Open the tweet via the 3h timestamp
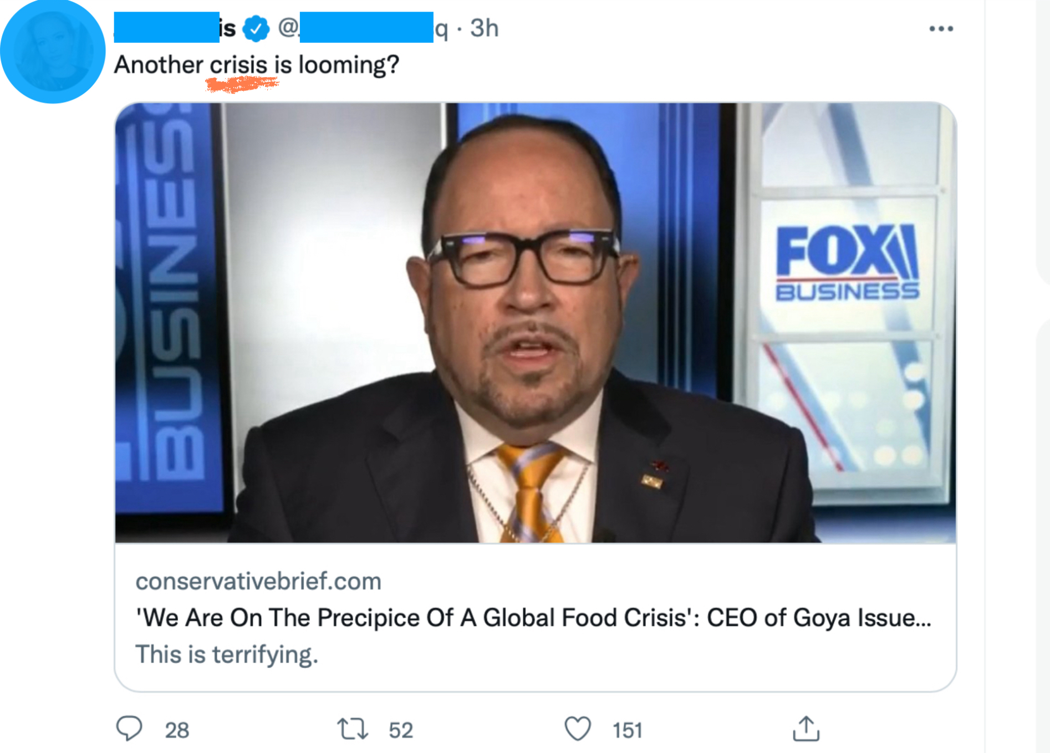Screen dimensions: 1050x753 [x=484, y=28]
